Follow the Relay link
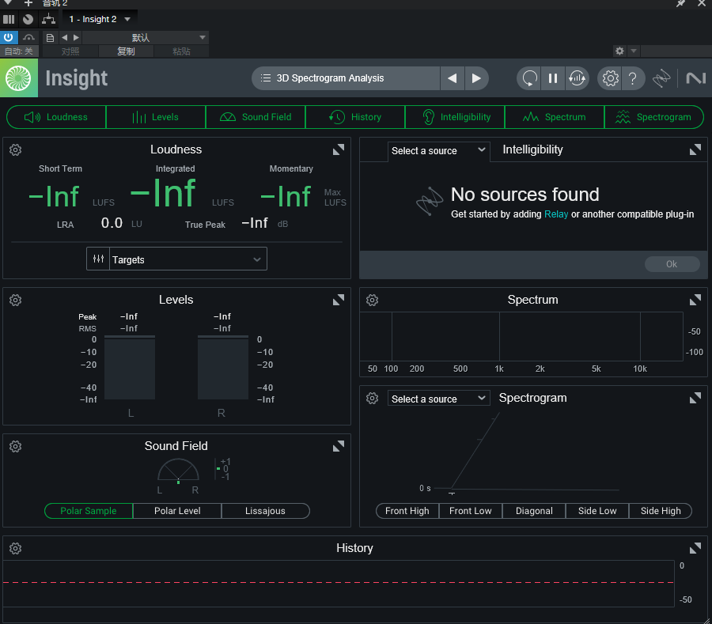The image size is (712, 624). (x=556, y=214)
